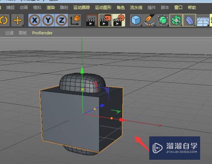
Task: Open the 捕捉 menu
Action: pos(10,7)
